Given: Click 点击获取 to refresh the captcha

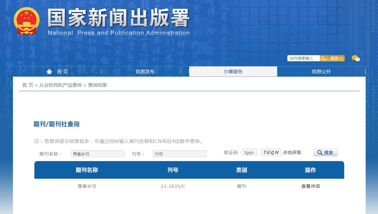Looking at the screenshot, I should coord(292,152).
